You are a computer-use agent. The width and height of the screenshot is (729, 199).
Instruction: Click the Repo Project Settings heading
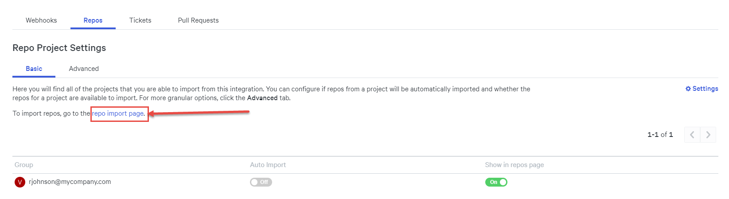tap(59, 48)
